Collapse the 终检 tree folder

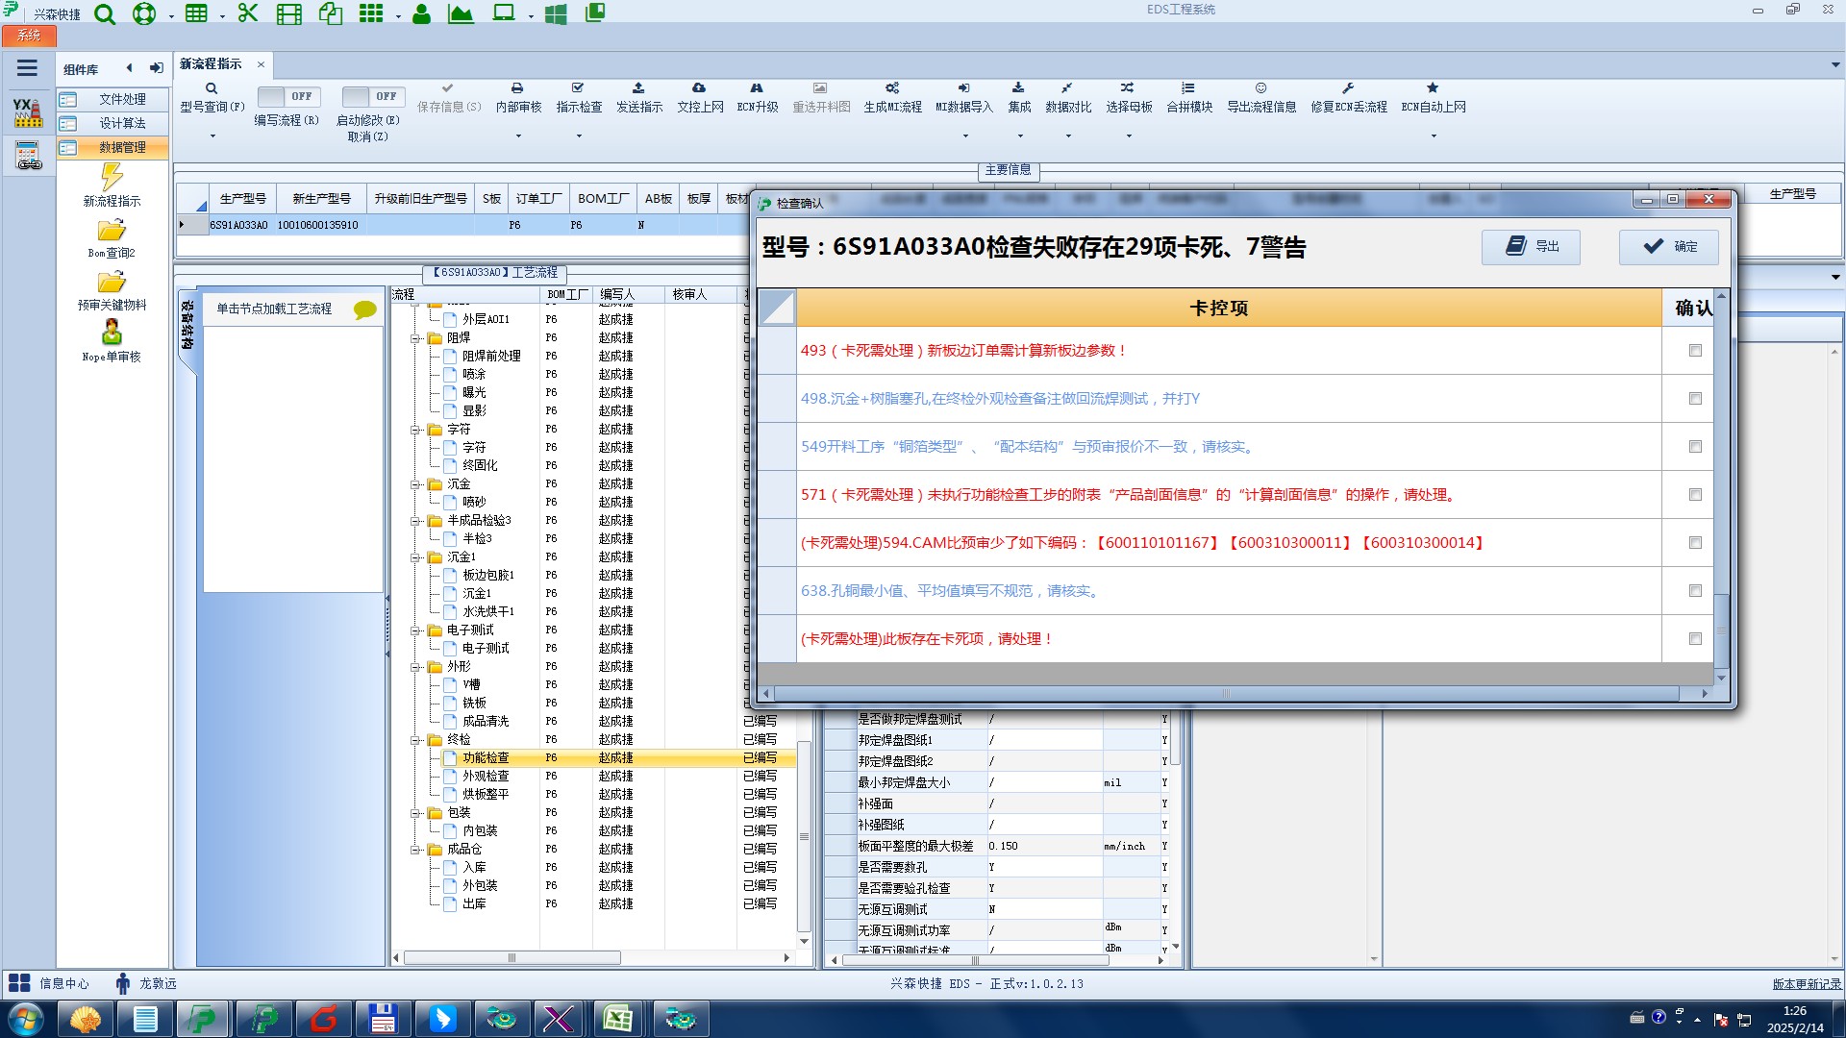click(416, 740)
